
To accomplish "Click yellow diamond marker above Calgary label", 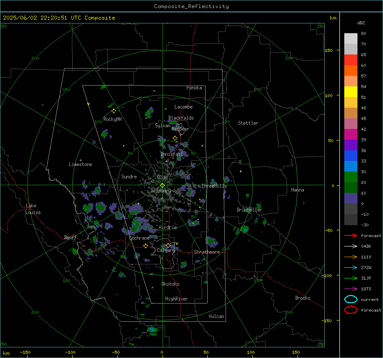I will pyautogui.click(x=168, y=245).
